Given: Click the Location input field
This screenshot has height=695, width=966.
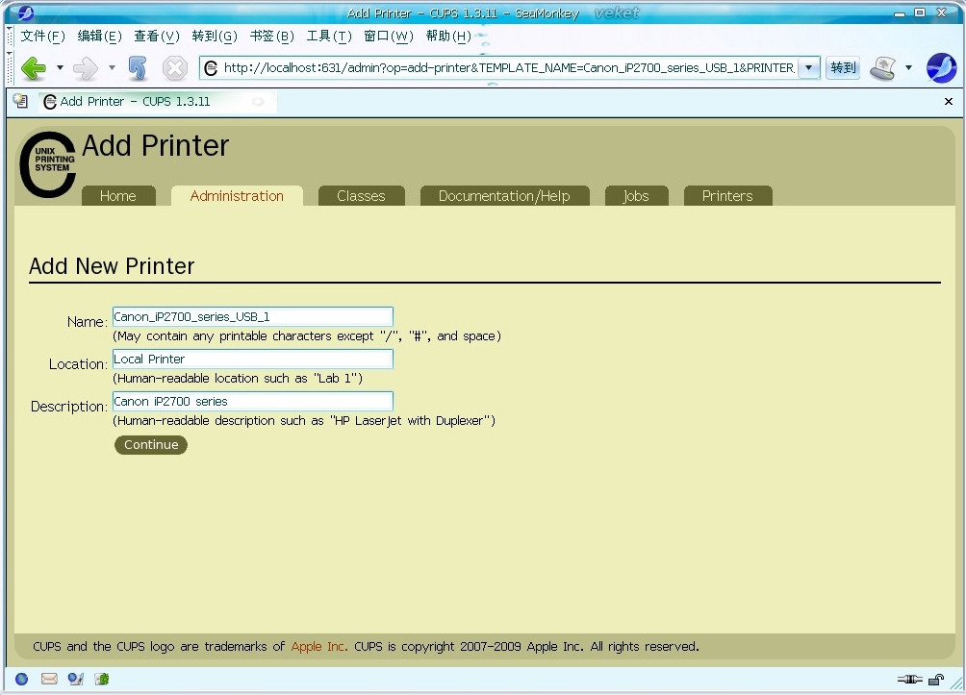Looking at the screenshot, I should pyautogui.click(x=253, y=359).
